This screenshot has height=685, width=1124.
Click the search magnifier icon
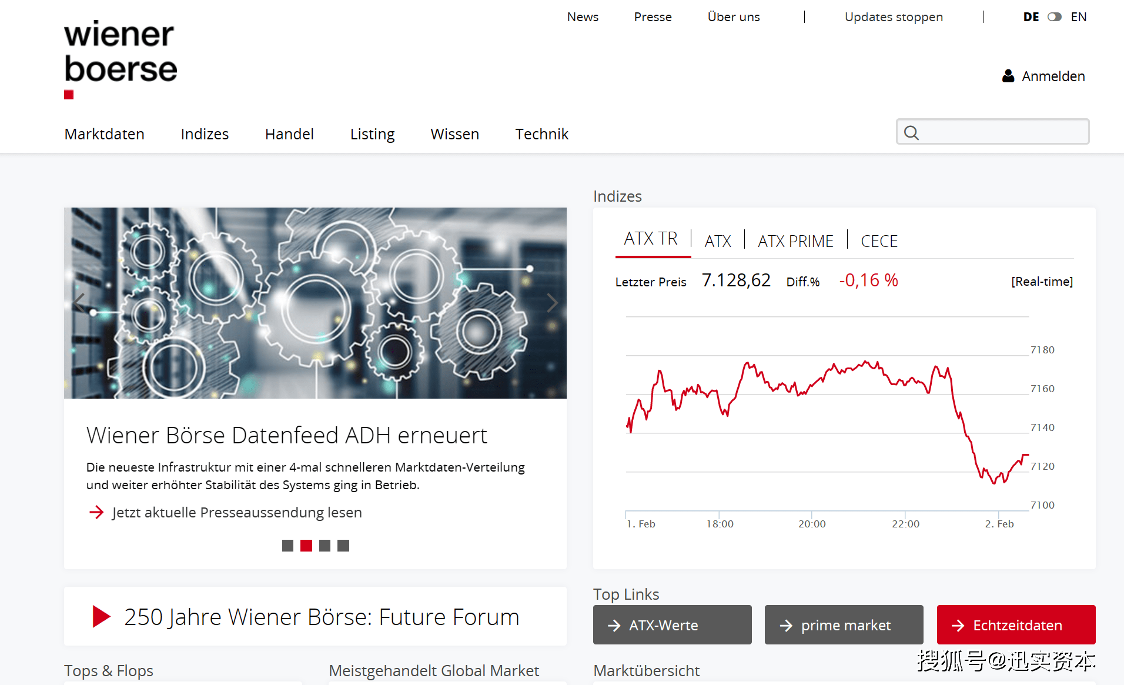(x=911, y=132)
